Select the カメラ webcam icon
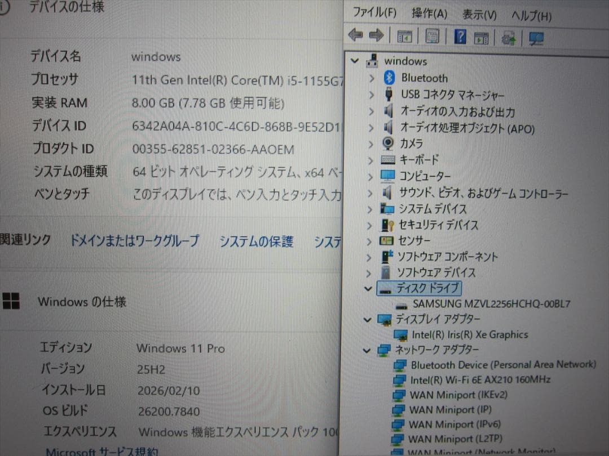This screenshot has width=609, height=456. 387,143
